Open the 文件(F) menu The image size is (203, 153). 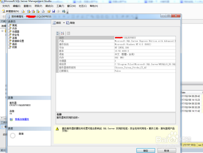click(x=6, y=6)
